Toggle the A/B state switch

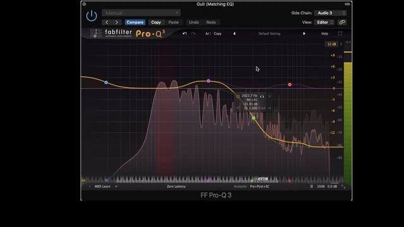click(x=208, y=33)
